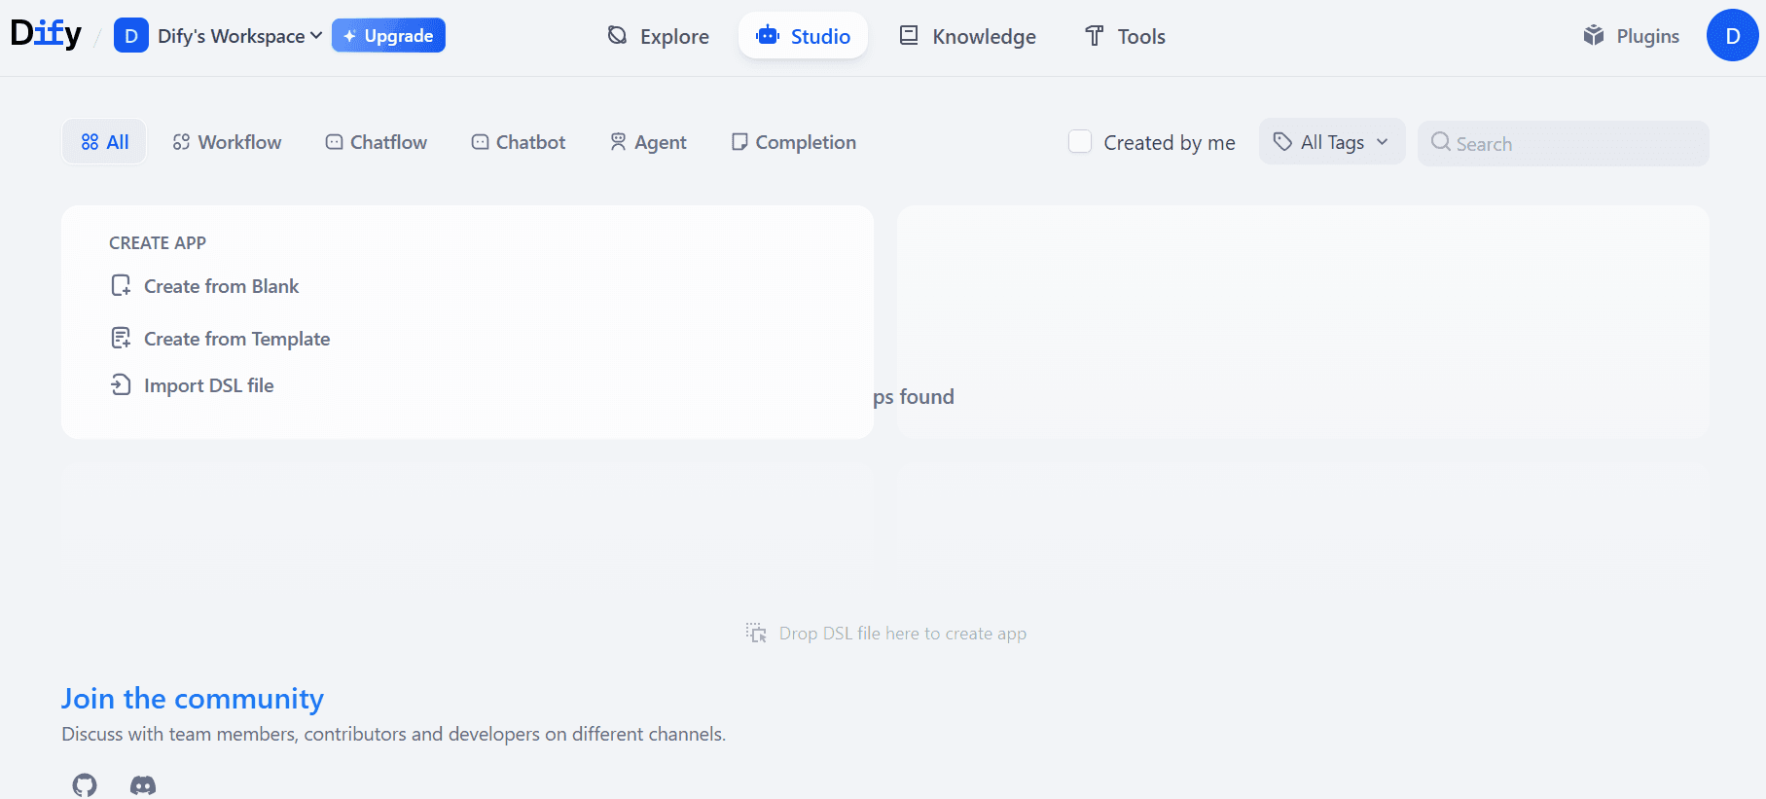Enable the Created by me checkbox
The height and width of the screenshot is (799, 1766).
tap(1080, 142)
